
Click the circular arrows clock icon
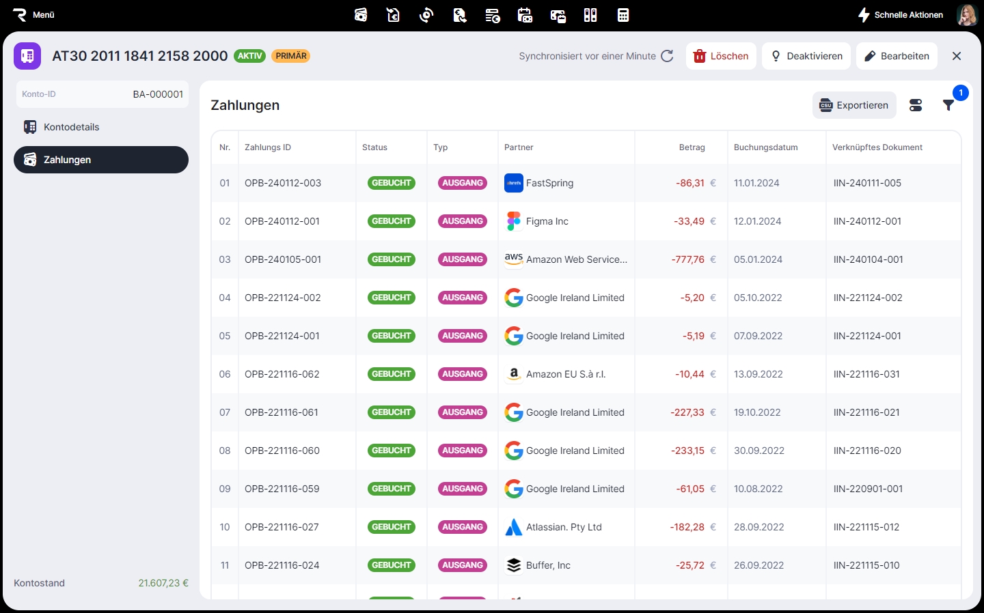coord(426,15)
